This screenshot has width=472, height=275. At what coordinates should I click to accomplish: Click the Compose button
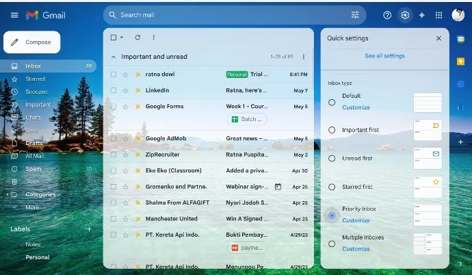pos(31,42)
